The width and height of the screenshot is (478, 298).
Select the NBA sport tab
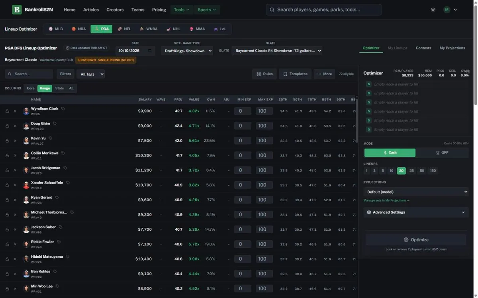tap(79, 29)
